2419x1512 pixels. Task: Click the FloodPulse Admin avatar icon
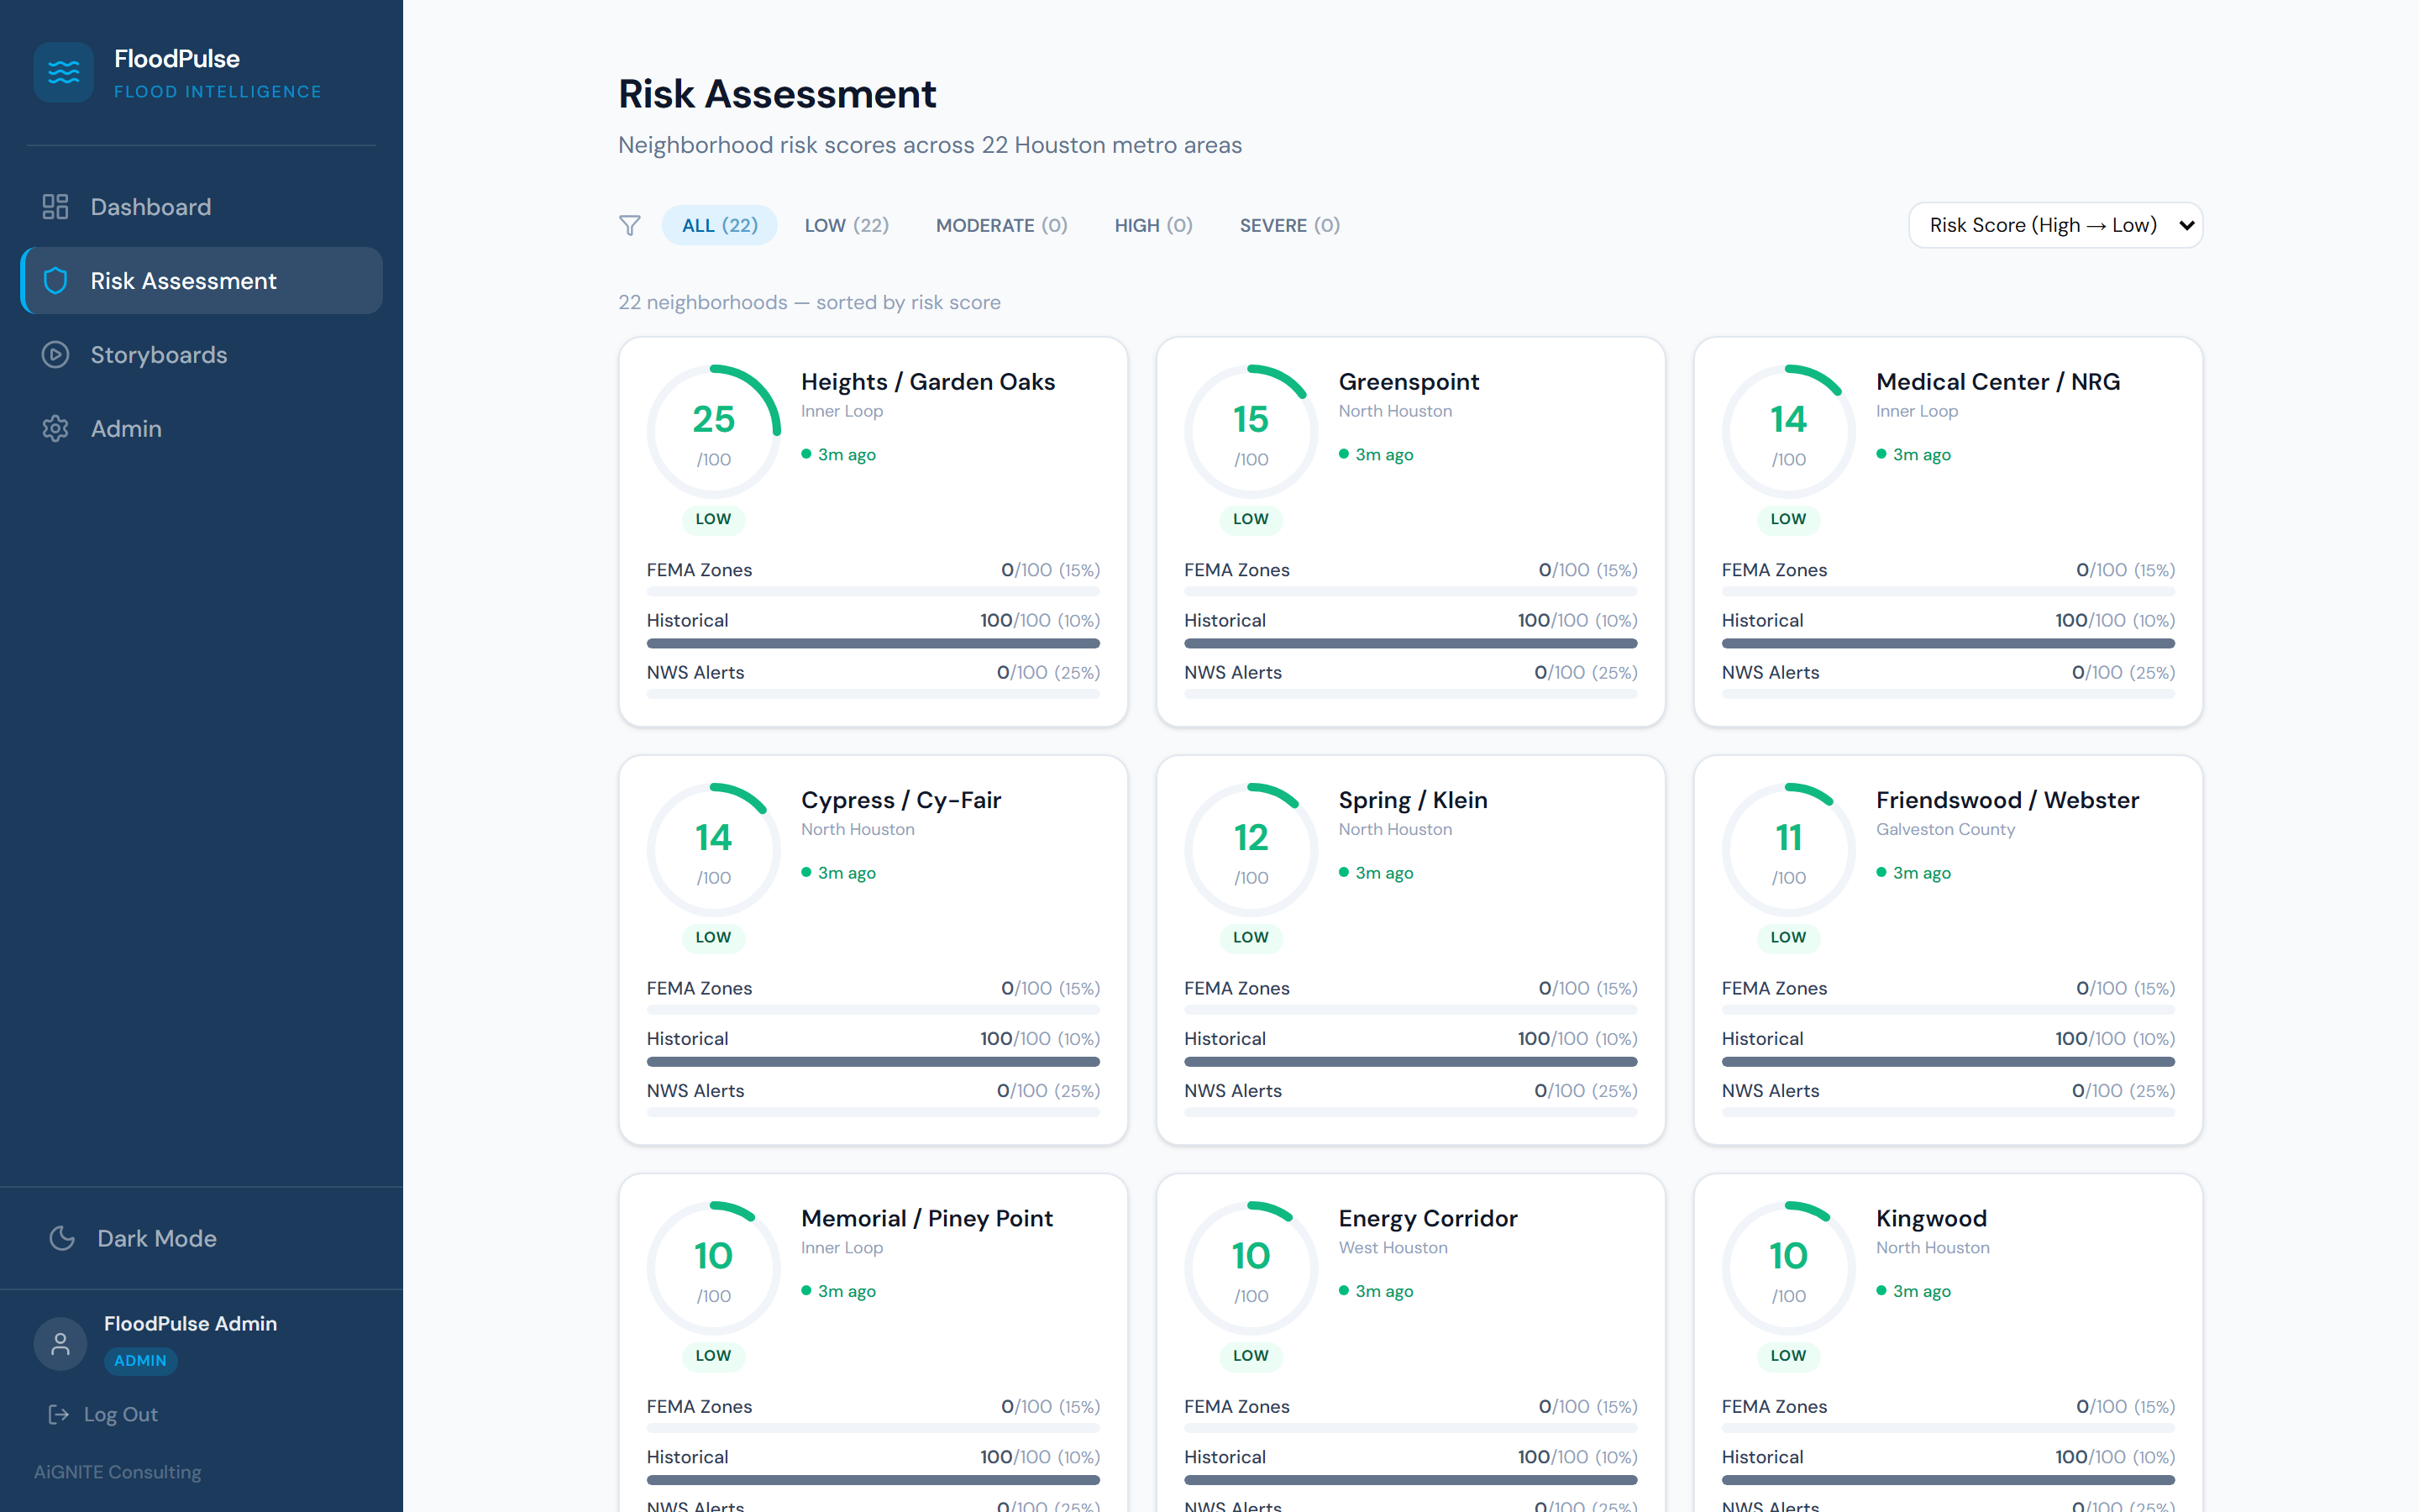pos(59,1344)
